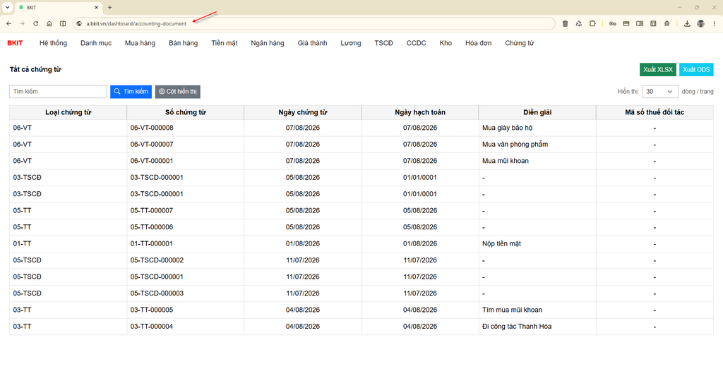This screenshot has width=723, height=388.
Task: Focus the Tìm kiếm search field
Action: 58,91
